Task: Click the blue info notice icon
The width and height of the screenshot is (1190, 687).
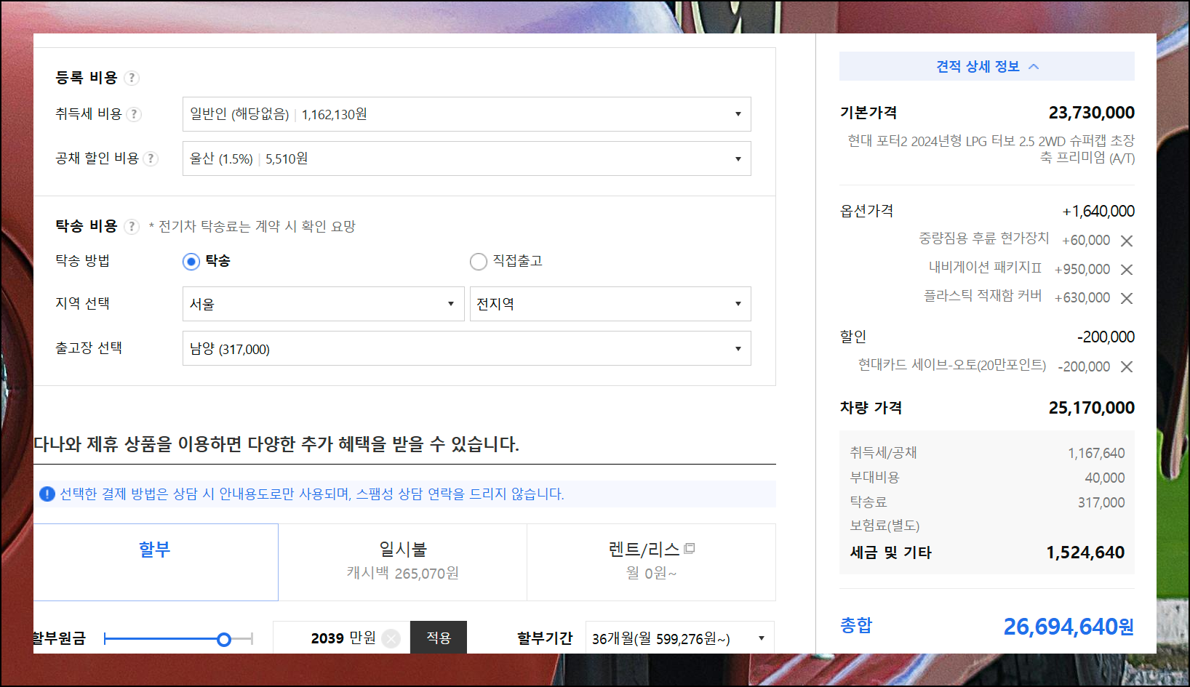Action: click(47, 494)
